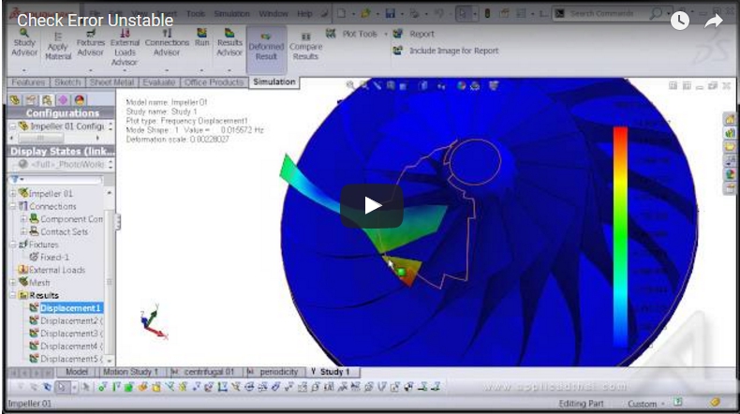Screen dimensions: 740x414
Task: Play the Check Error Unstable video
Action: pyautogui.click(x=372, y=206)
